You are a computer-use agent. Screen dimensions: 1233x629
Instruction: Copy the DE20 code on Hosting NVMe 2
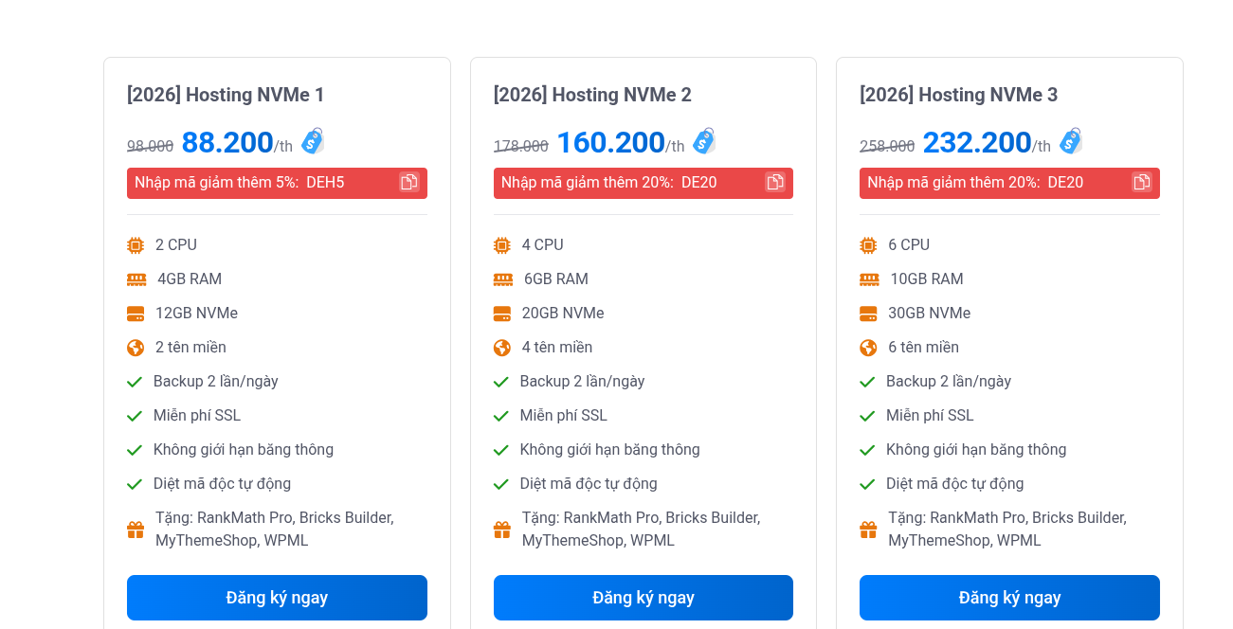pos(775,182)
